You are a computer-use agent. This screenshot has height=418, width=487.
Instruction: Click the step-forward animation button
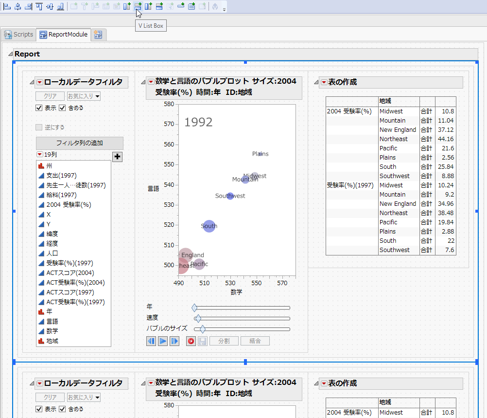[x=174, y=341]
